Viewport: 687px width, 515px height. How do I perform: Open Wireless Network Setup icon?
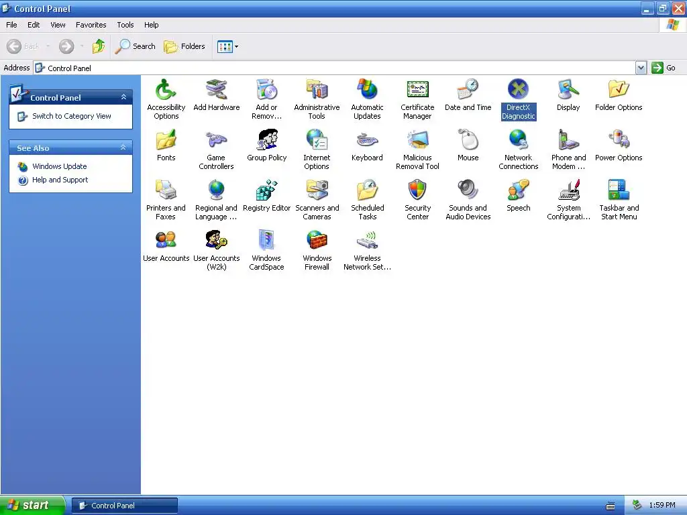pos(367,241)
